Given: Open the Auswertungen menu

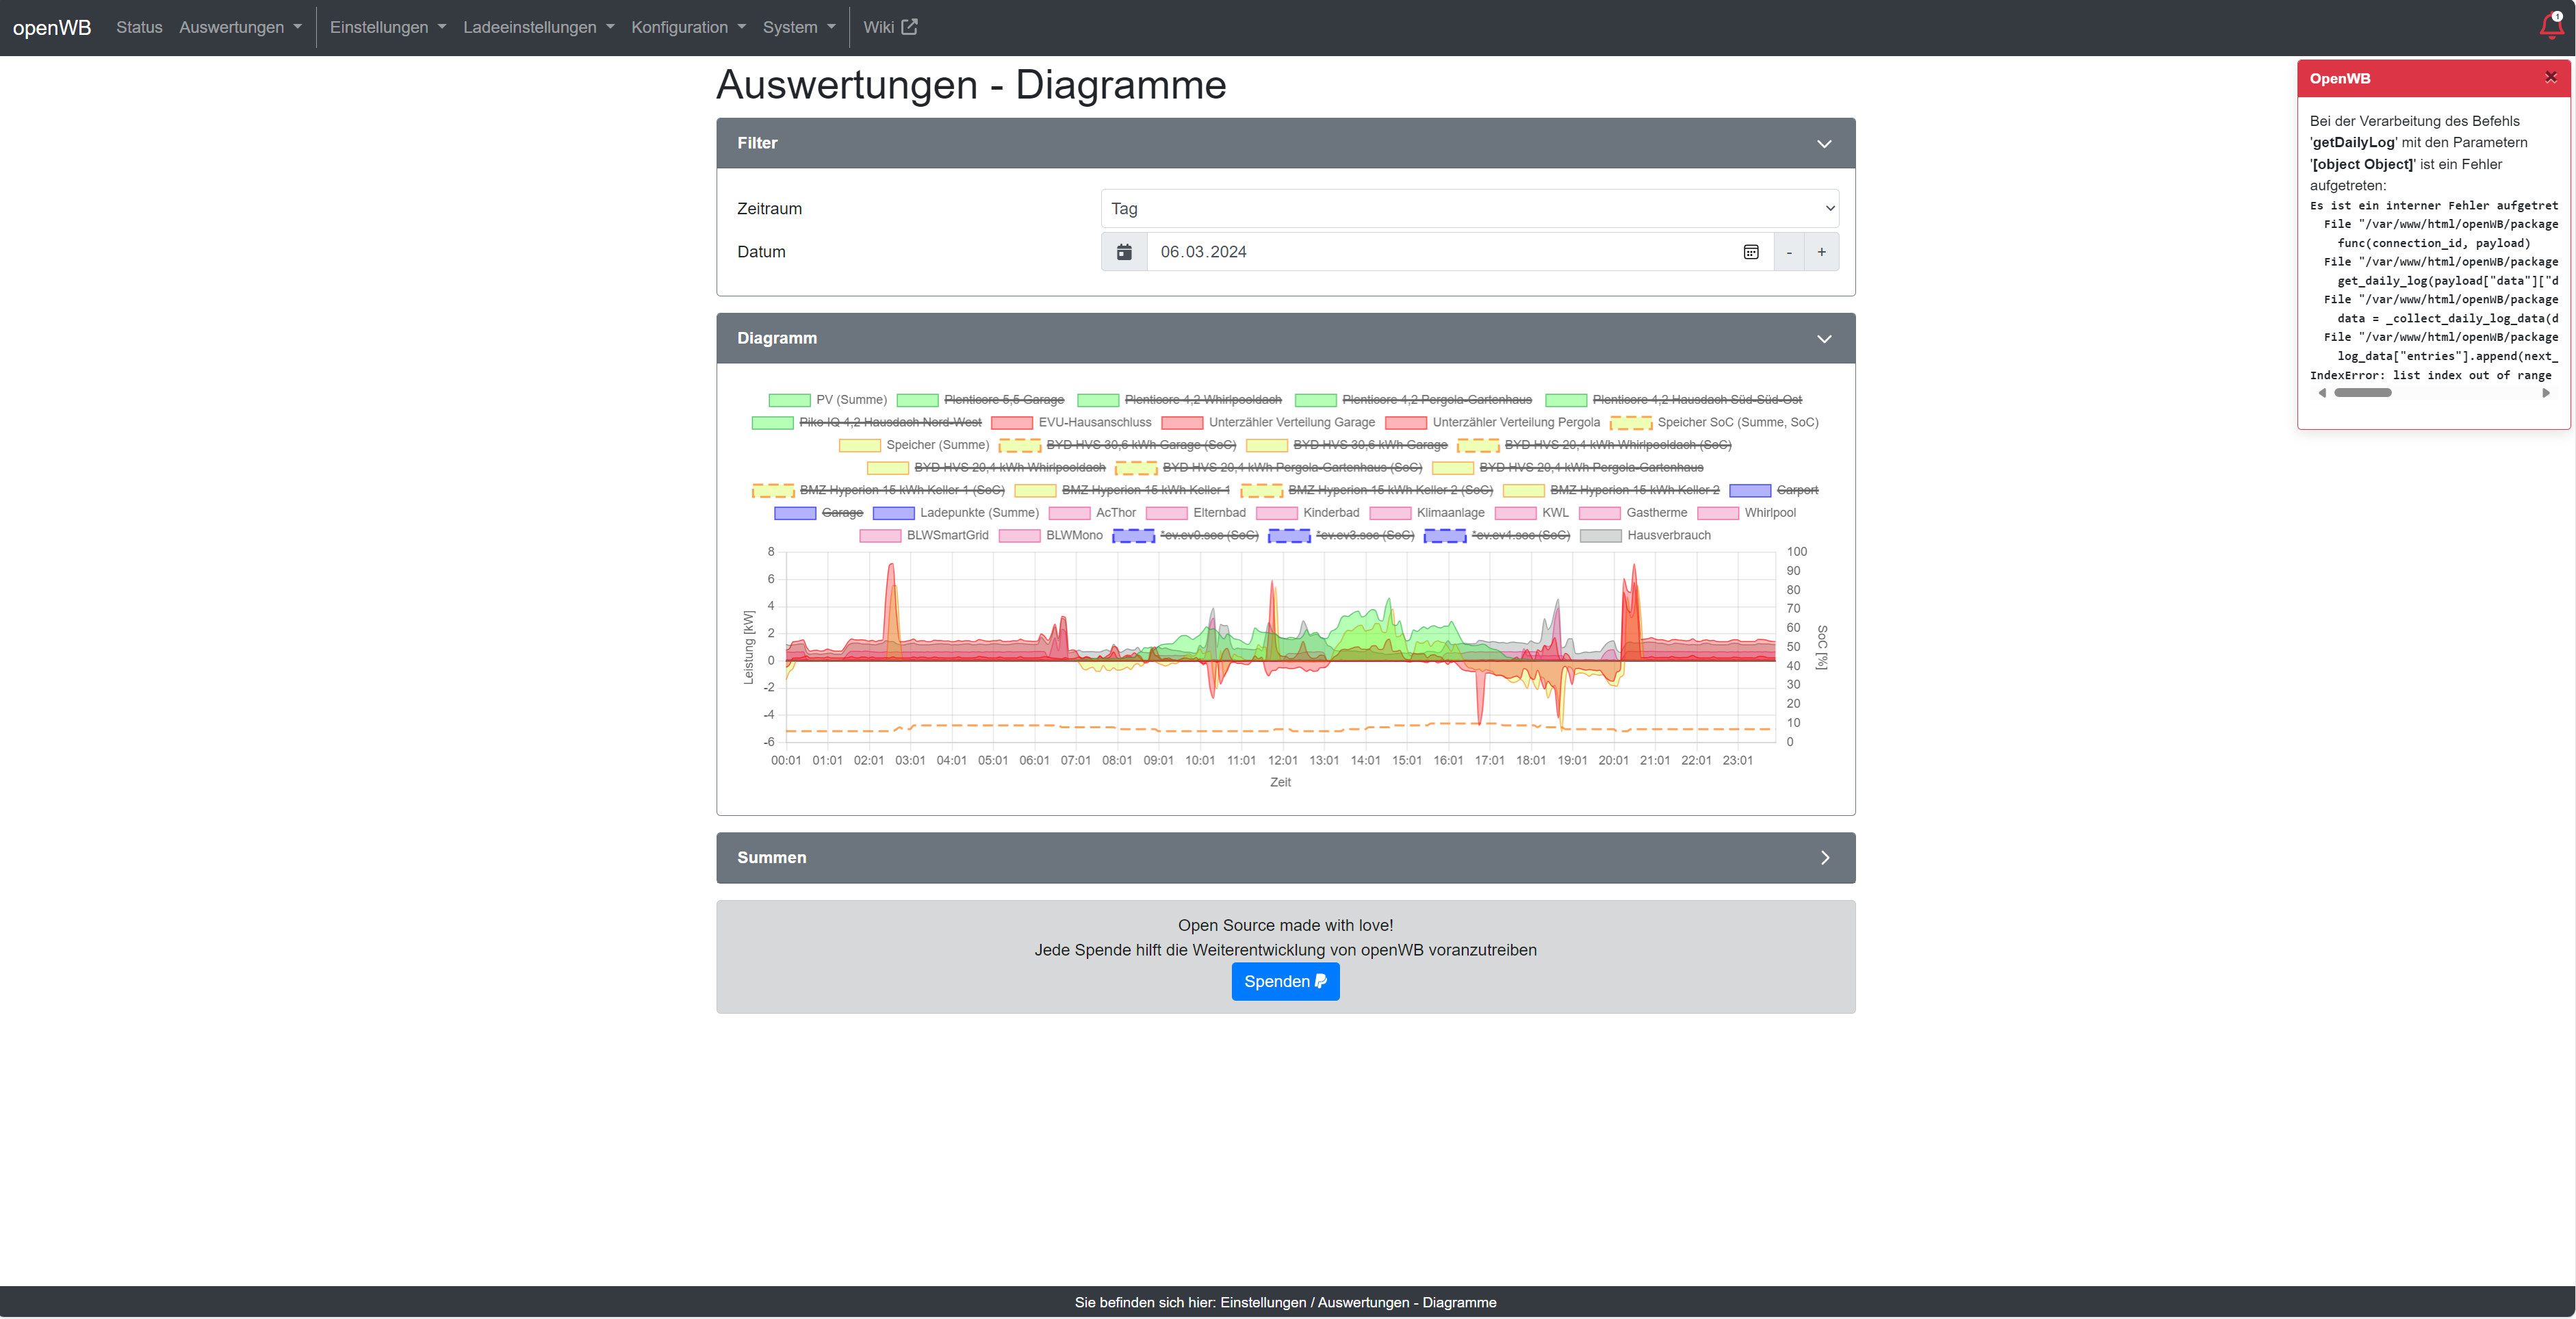Looking at the screenshot, I should point(240,27).
